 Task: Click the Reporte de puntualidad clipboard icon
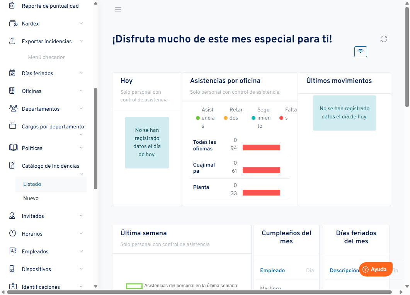click(12, 5)
